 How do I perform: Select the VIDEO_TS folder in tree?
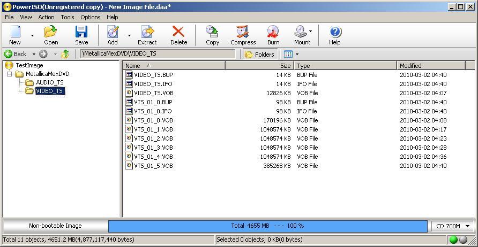(50, 91)
